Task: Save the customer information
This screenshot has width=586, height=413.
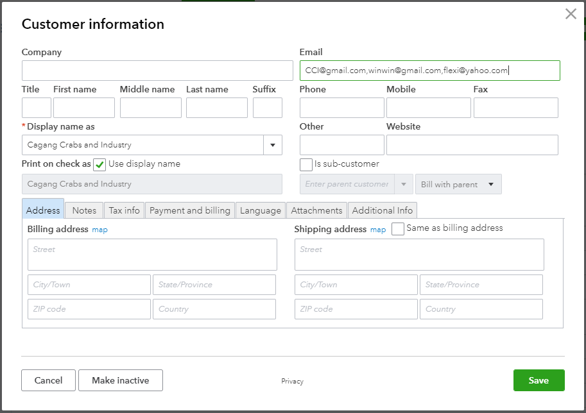Action: coord(539,380)
